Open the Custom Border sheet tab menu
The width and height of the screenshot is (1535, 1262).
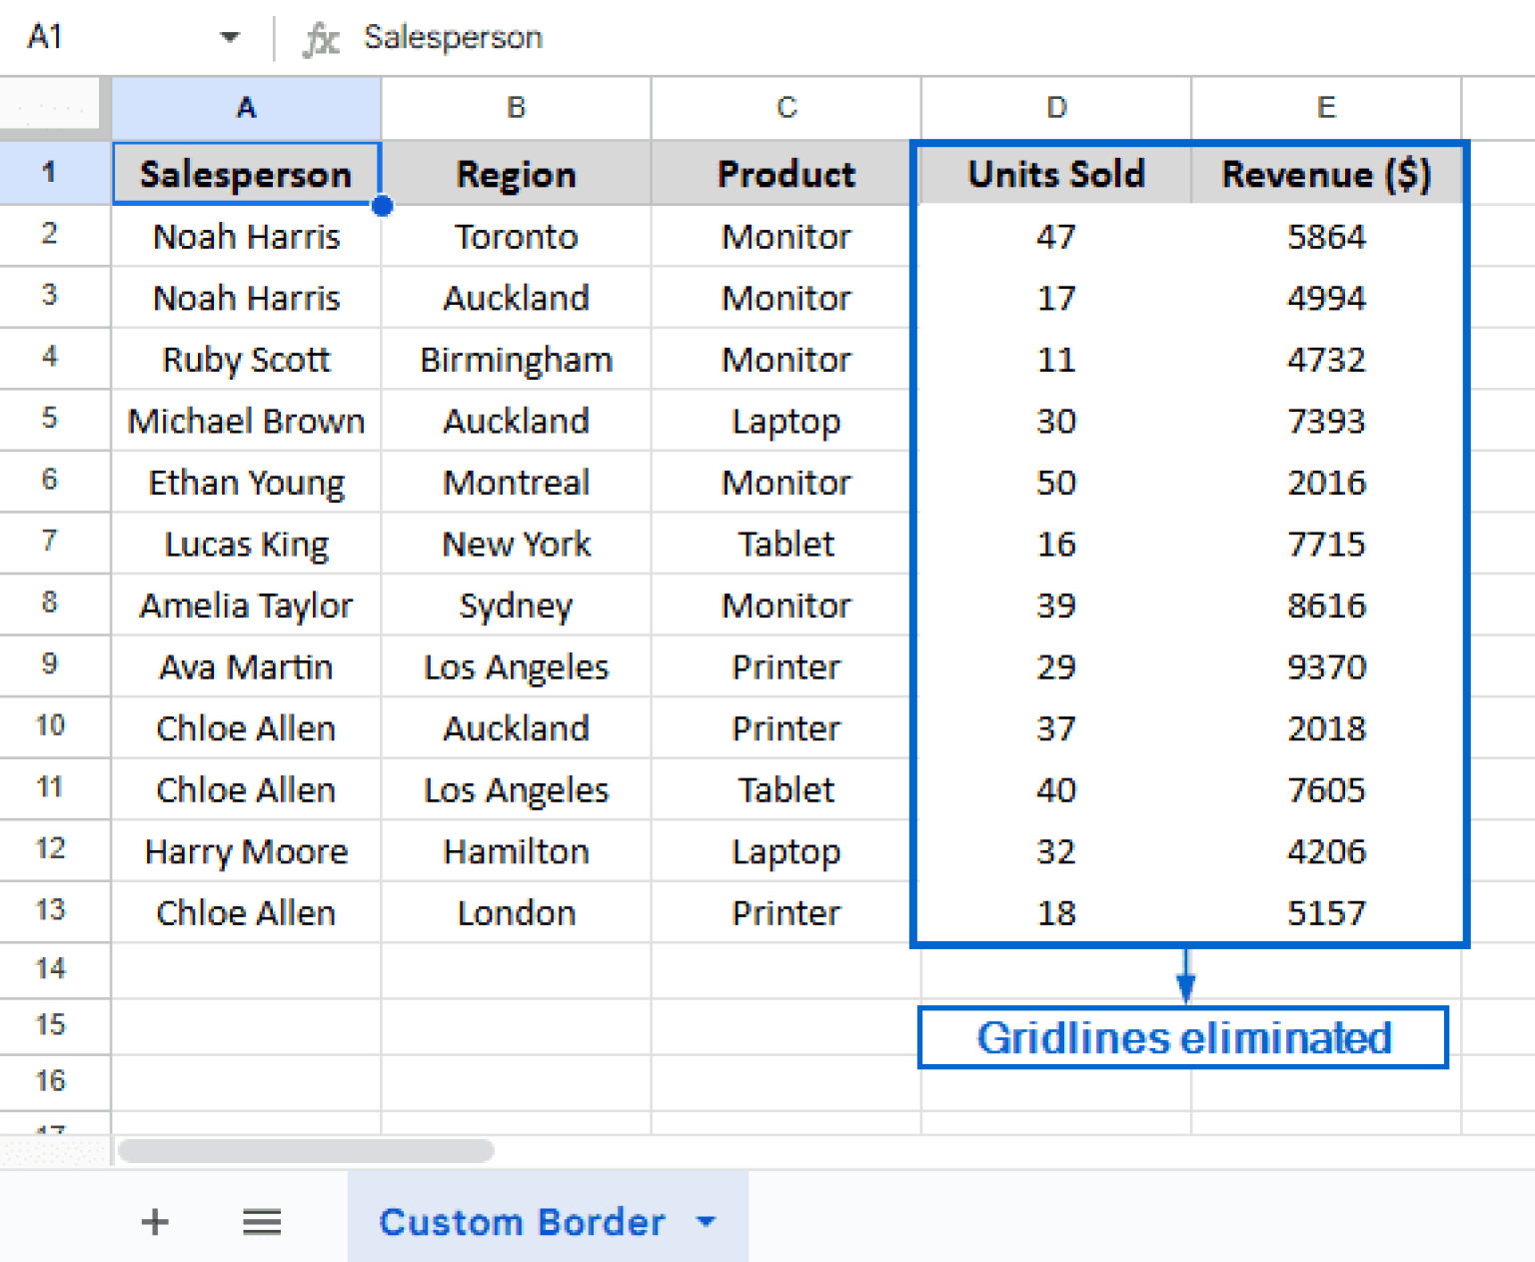707,1221
